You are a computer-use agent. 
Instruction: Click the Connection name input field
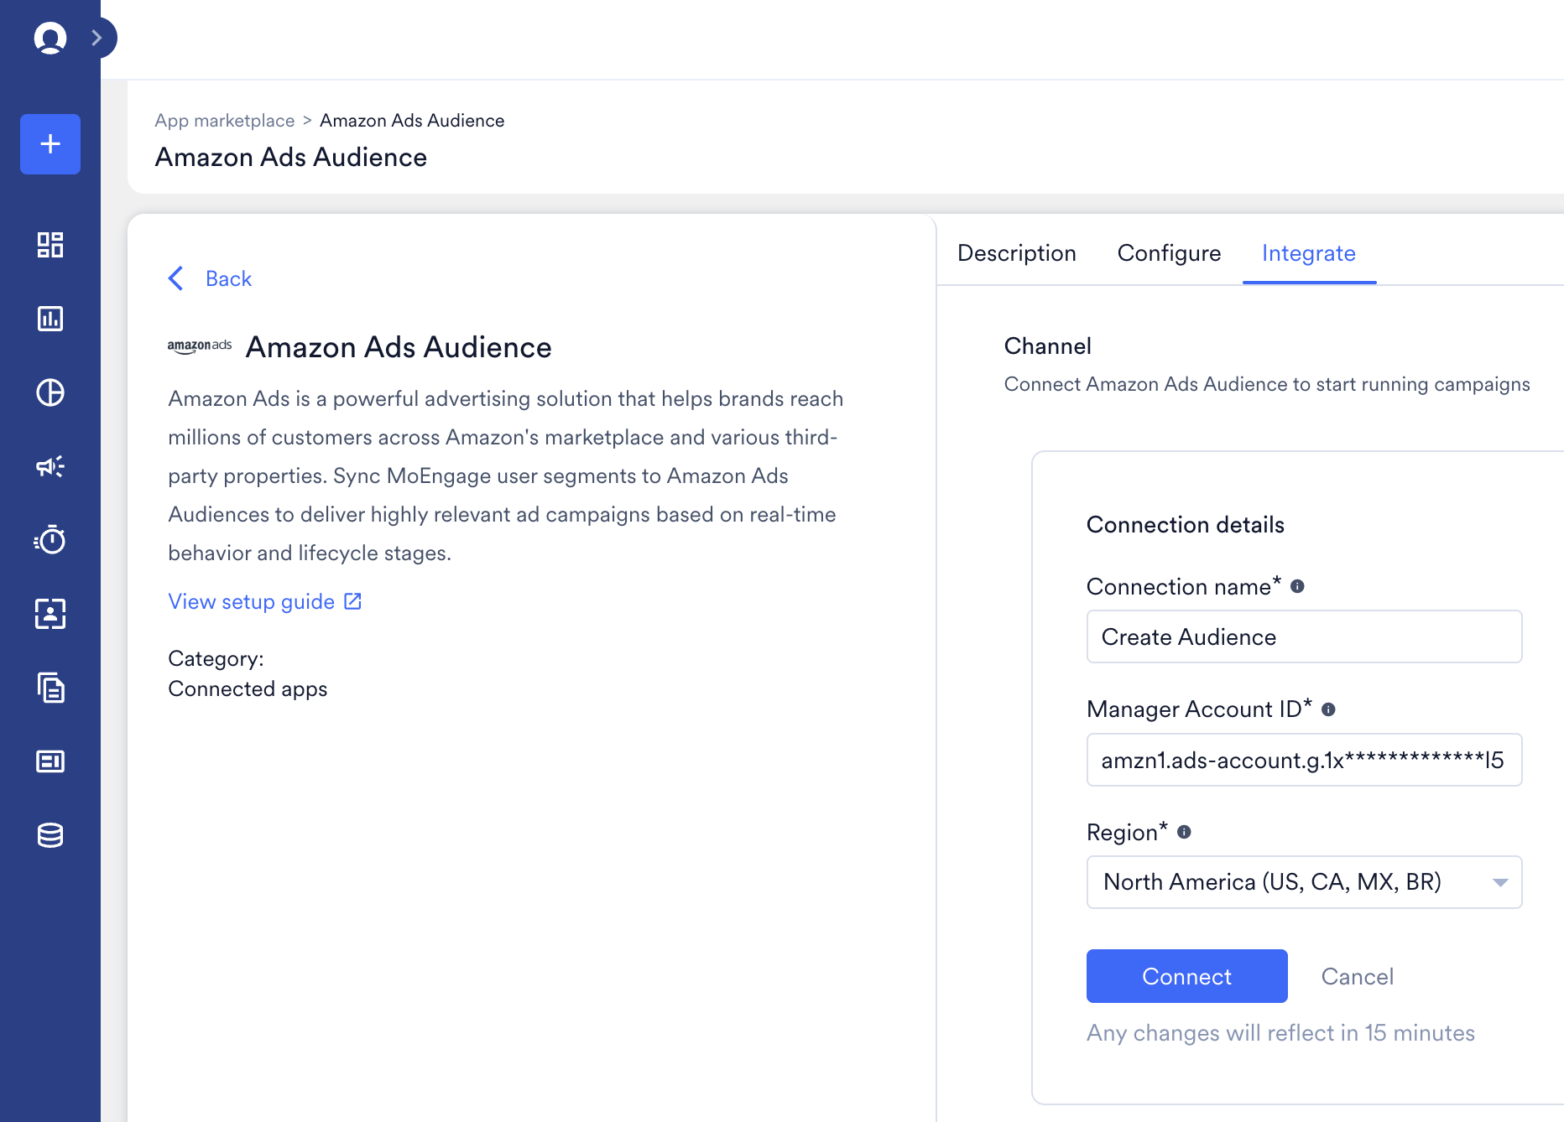tap(1304, 636)
